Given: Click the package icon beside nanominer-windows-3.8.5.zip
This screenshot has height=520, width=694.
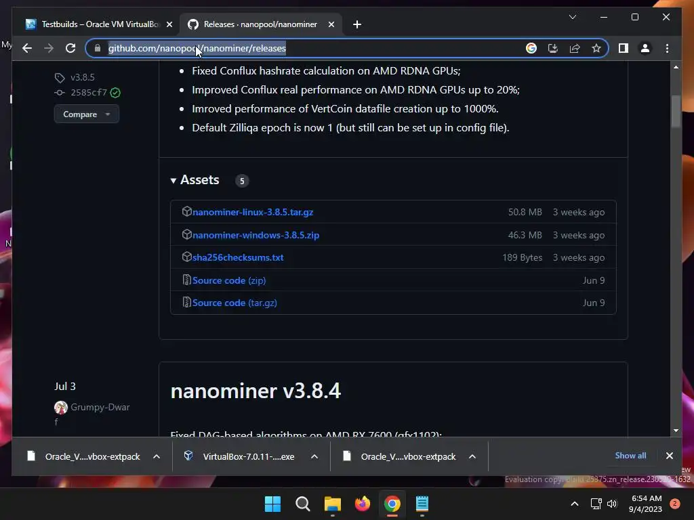Looking at the screenshot, I should pyautogui.click(x=187, y=234).
